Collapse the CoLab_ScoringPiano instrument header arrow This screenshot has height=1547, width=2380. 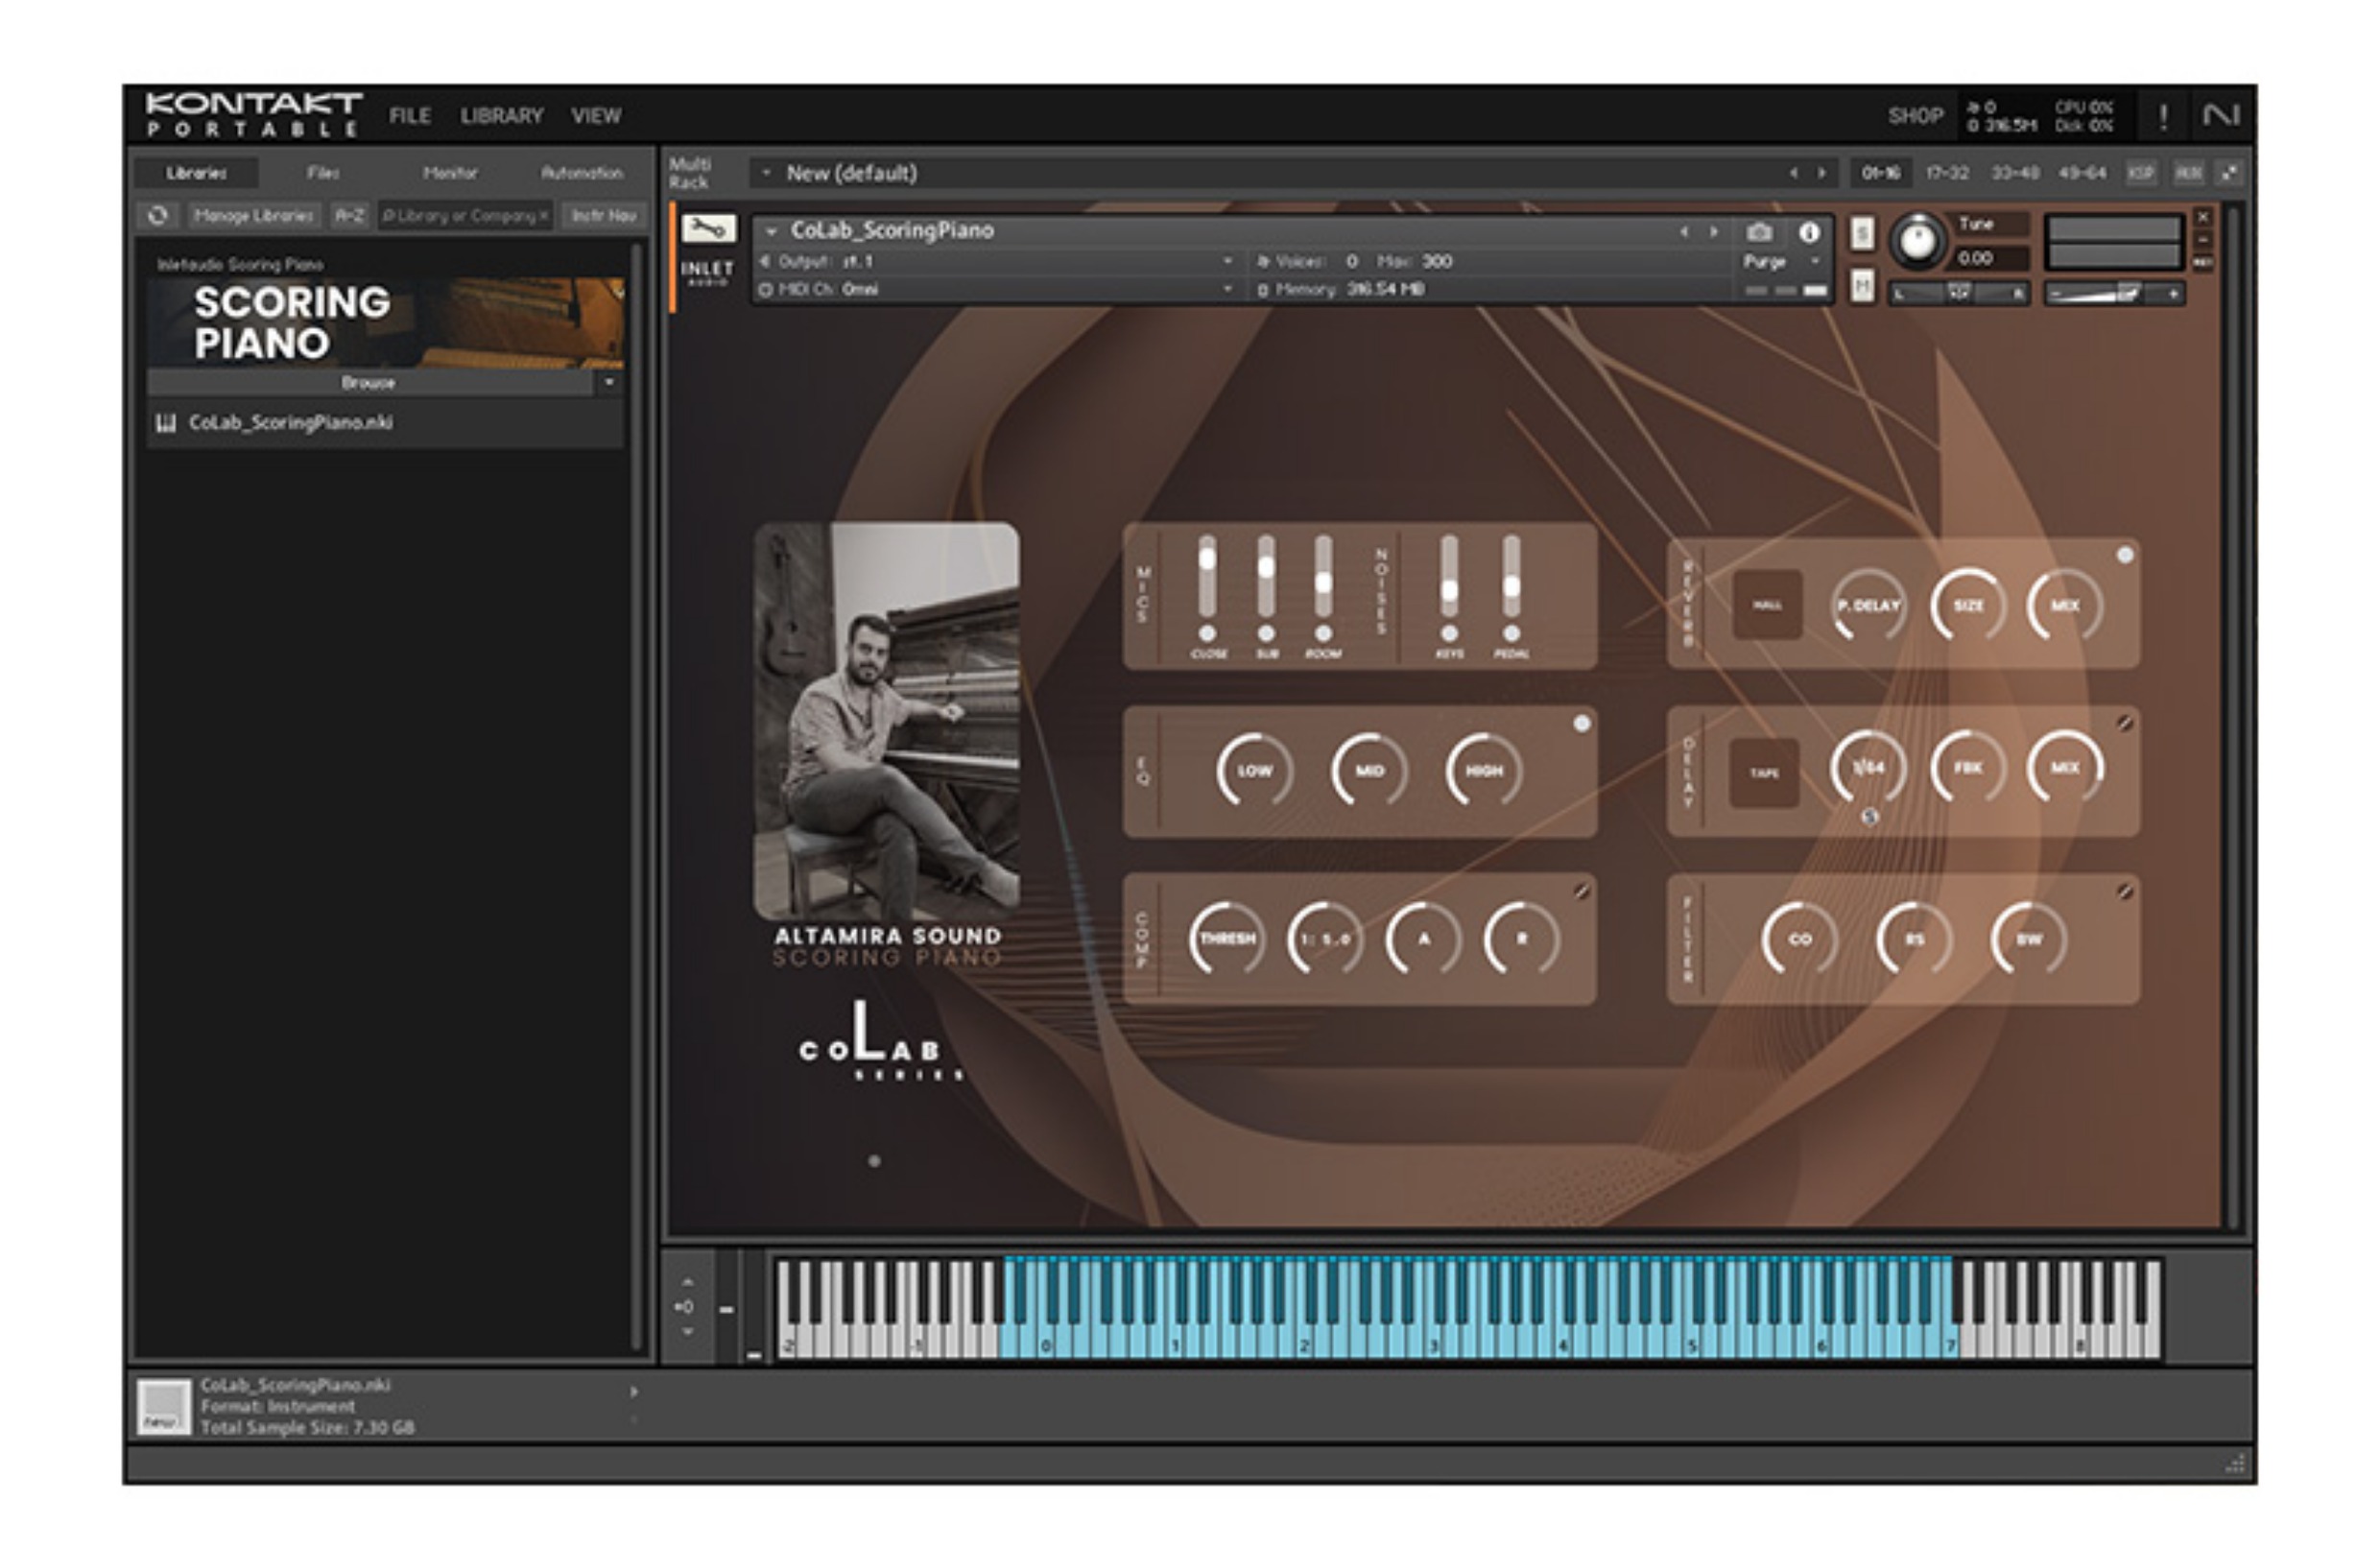click(x=771, y=231)
